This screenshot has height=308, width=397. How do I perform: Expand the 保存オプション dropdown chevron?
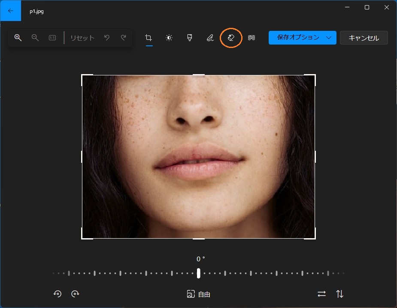point(329,38)
